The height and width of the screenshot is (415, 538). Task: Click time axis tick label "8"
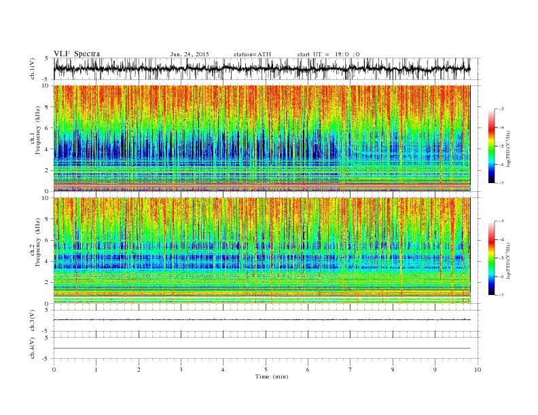click(393, 370)
